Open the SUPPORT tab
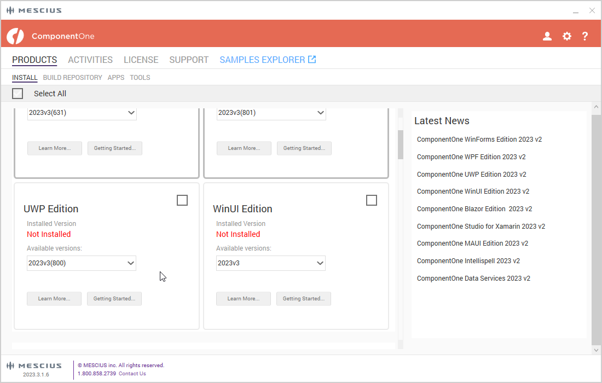 coord(189,60)
